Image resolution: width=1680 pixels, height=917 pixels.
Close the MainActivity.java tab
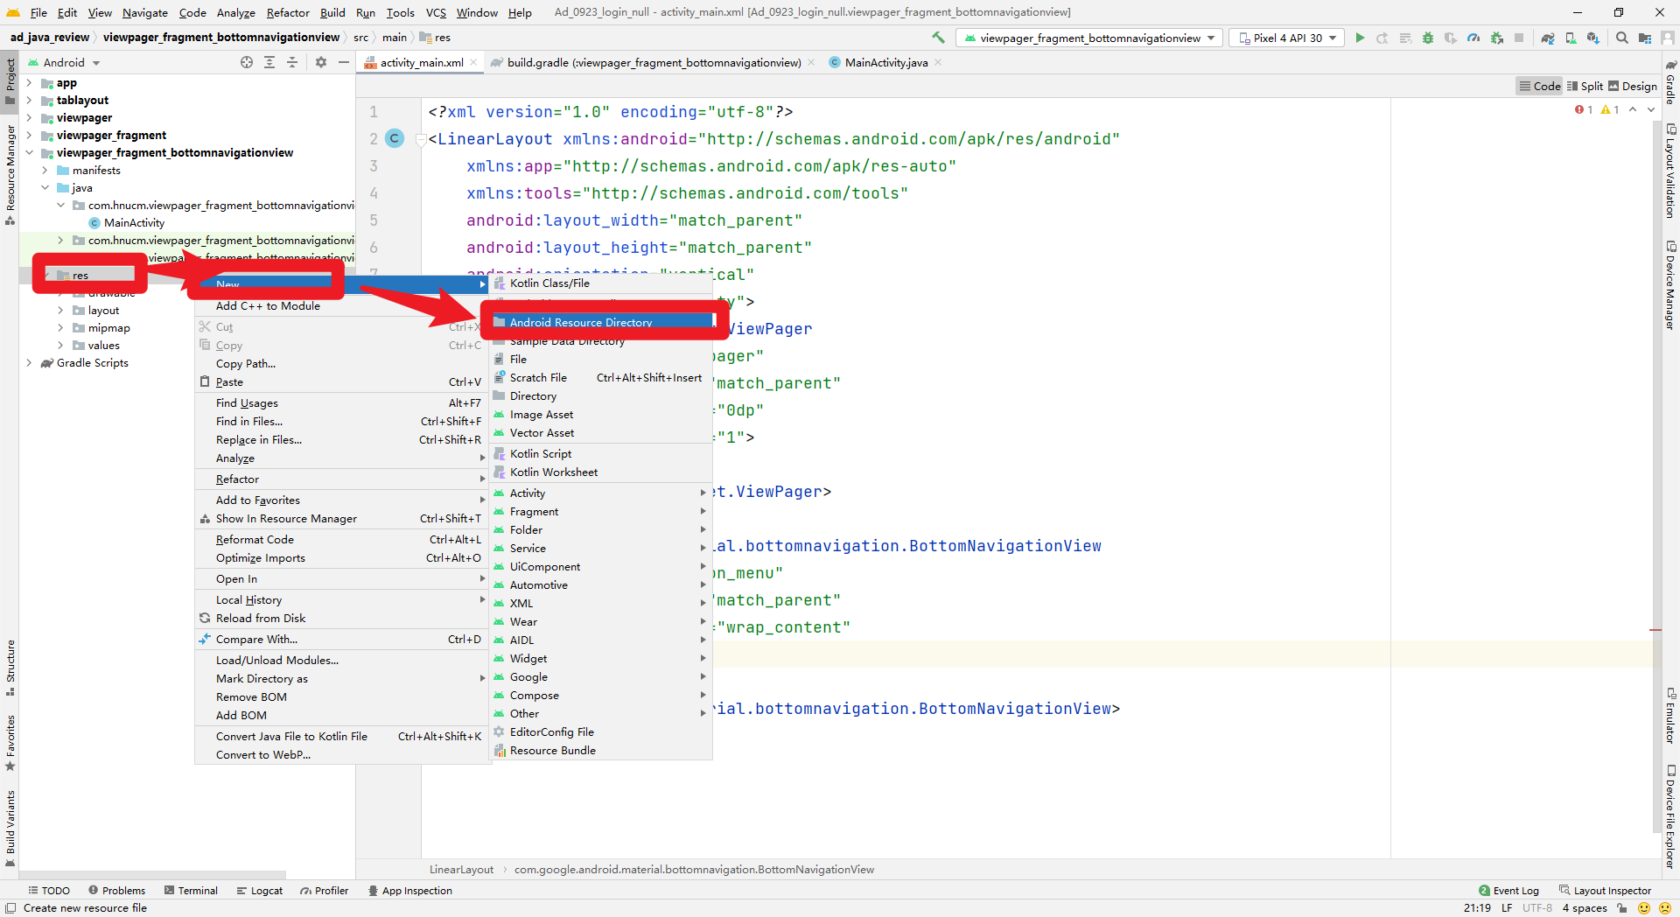pos(938,62)
